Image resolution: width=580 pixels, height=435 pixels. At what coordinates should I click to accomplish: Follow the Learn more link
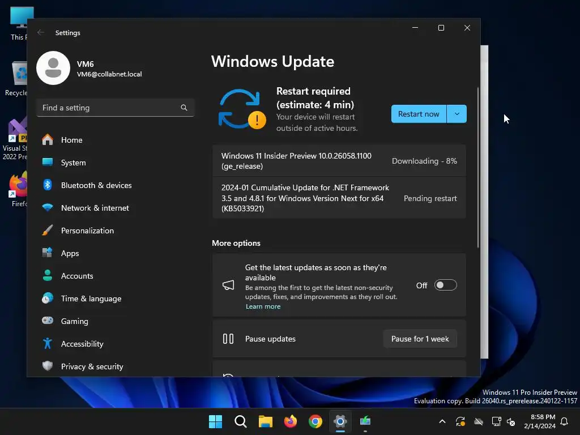(x=263, y=306)
